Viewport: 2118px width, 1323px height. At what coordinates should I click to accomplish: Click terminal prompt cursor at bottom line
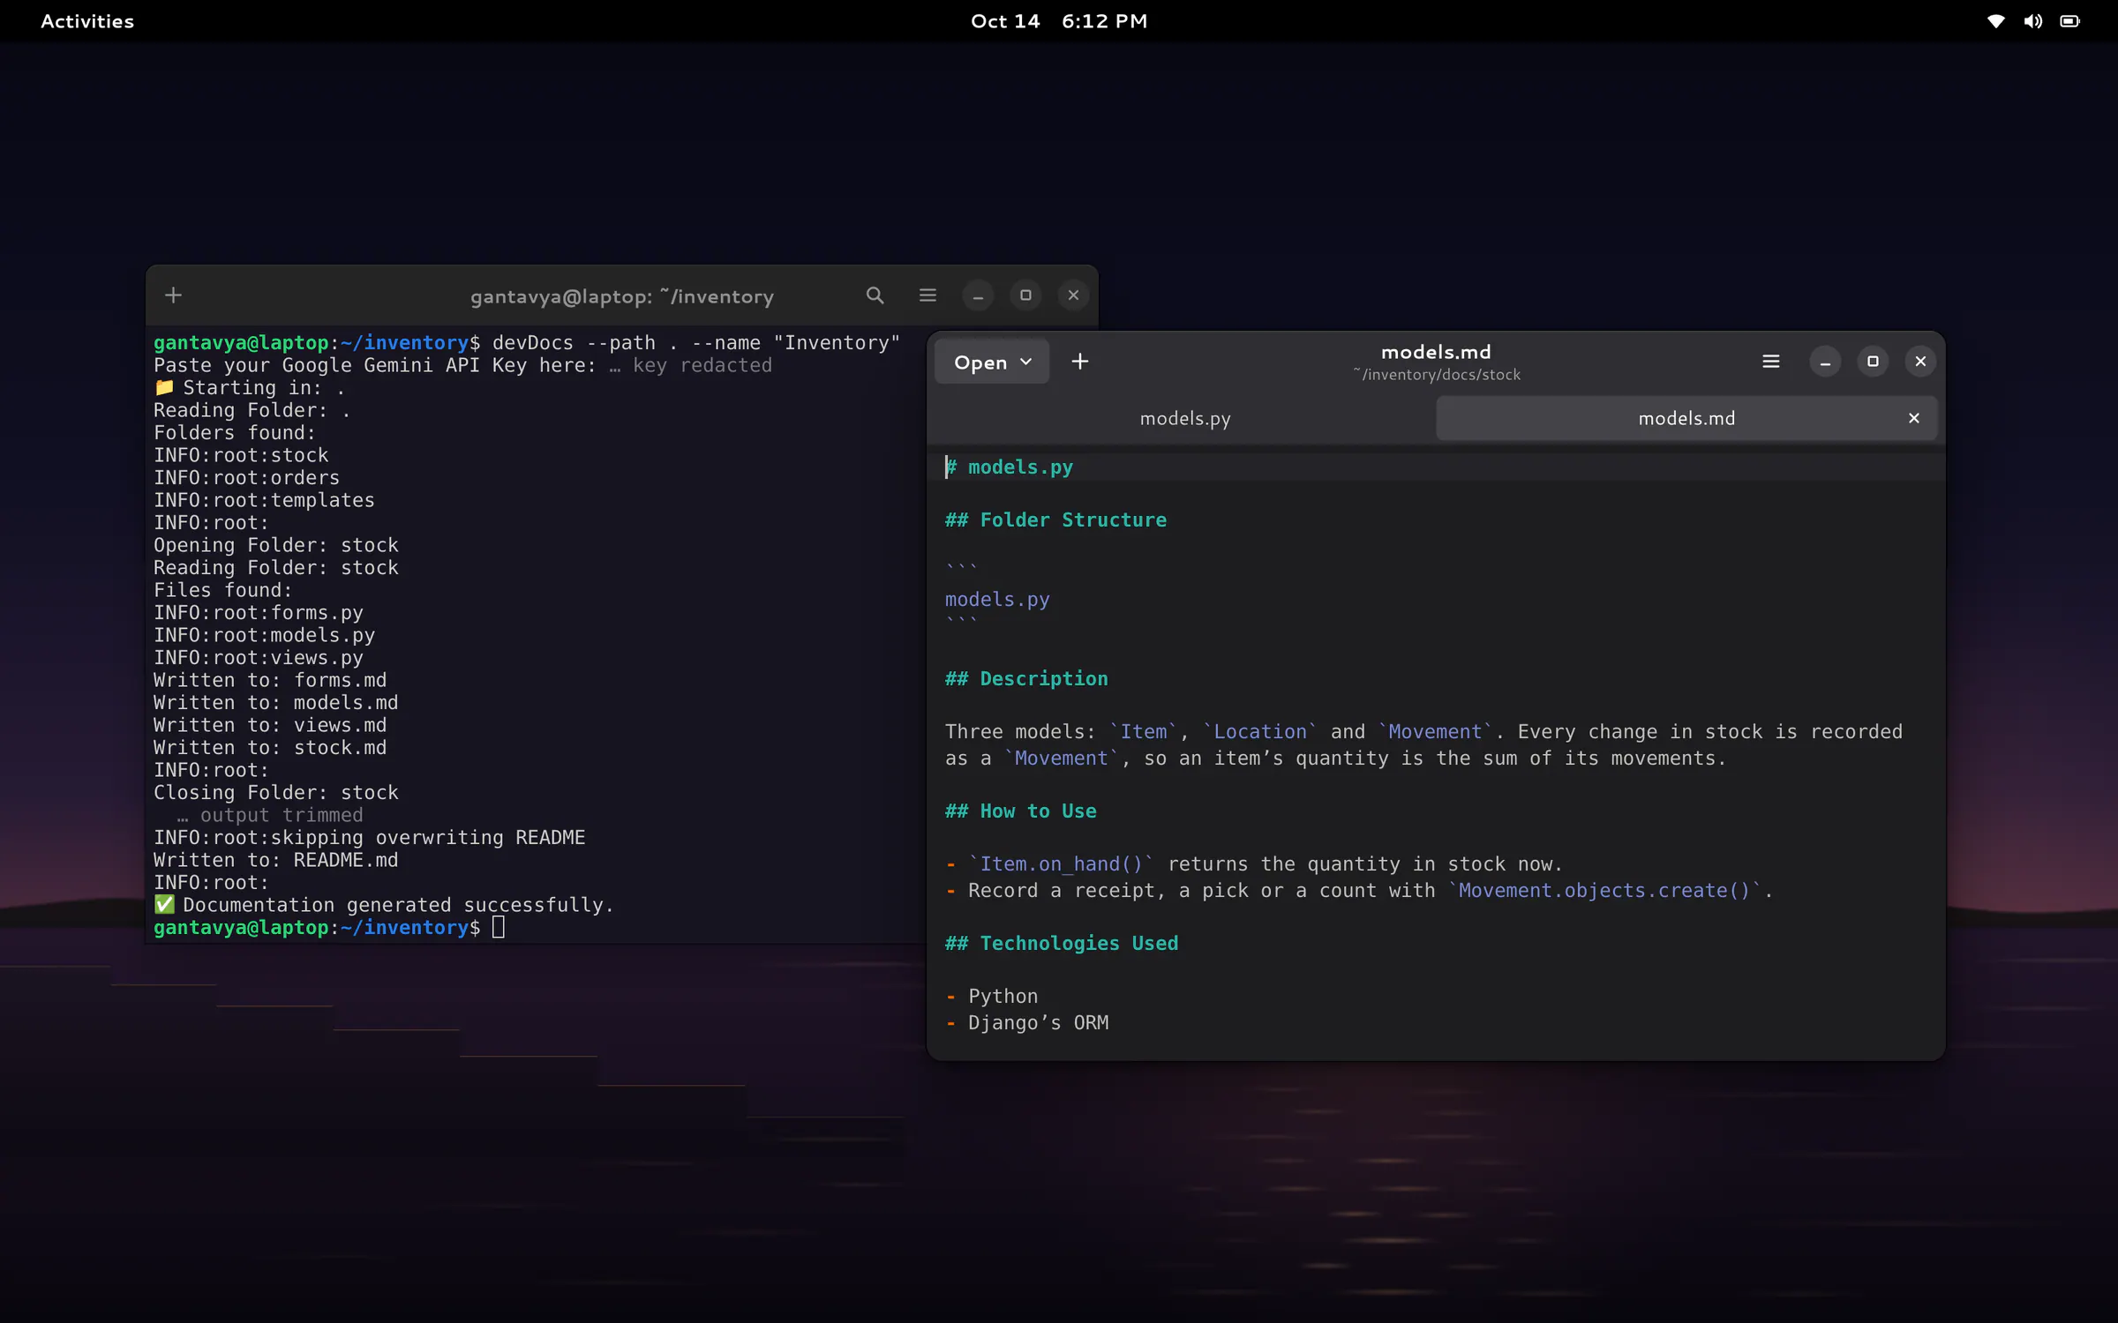point(499,927)
